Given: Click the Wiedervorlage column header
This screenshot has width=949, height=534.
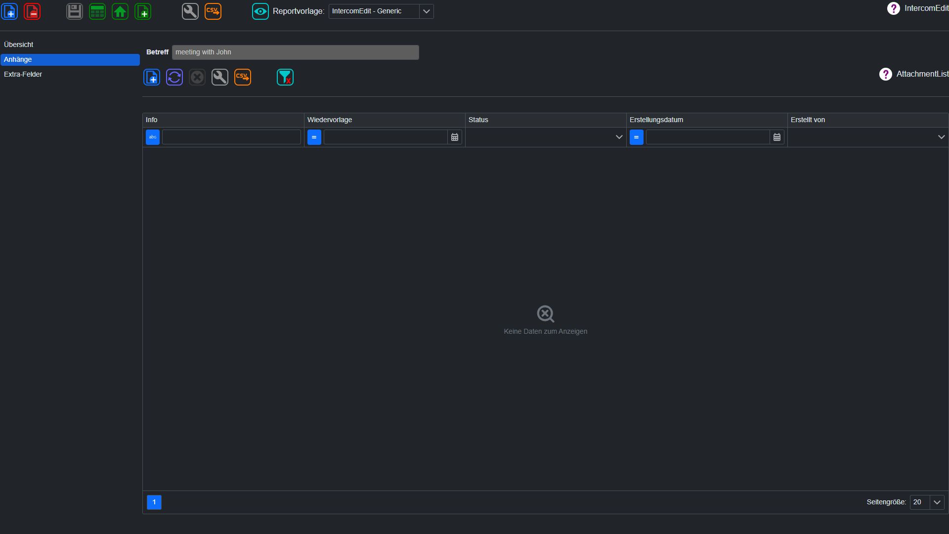Looking at the screenshot, I should (x=385, y=120).
